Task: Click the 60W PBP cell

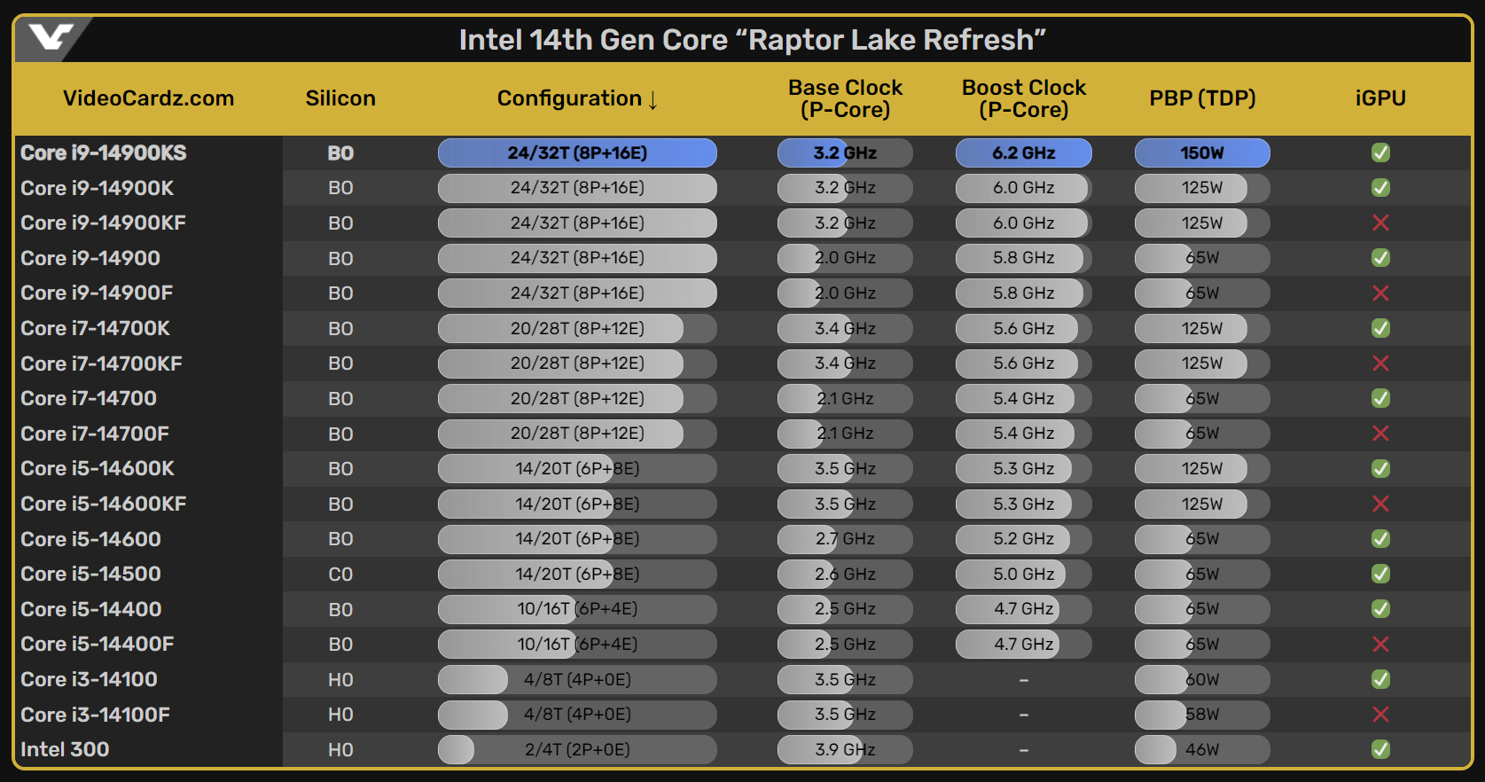Action: tap(1202, 679)
